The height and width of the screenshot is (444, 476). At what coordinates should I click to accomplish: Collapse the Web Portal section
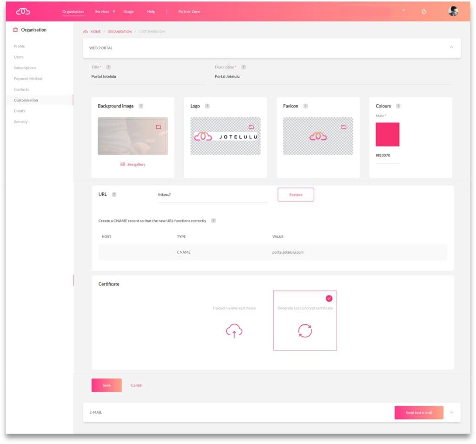pyautogui.click(x=451, y=47)
